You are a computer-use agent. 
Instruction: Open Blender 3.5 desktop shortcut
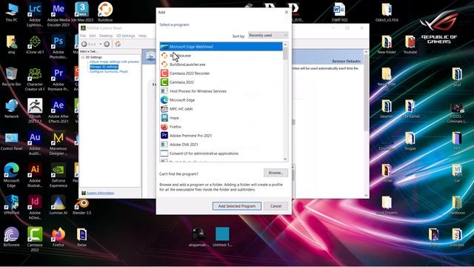[x=82, y=206]
